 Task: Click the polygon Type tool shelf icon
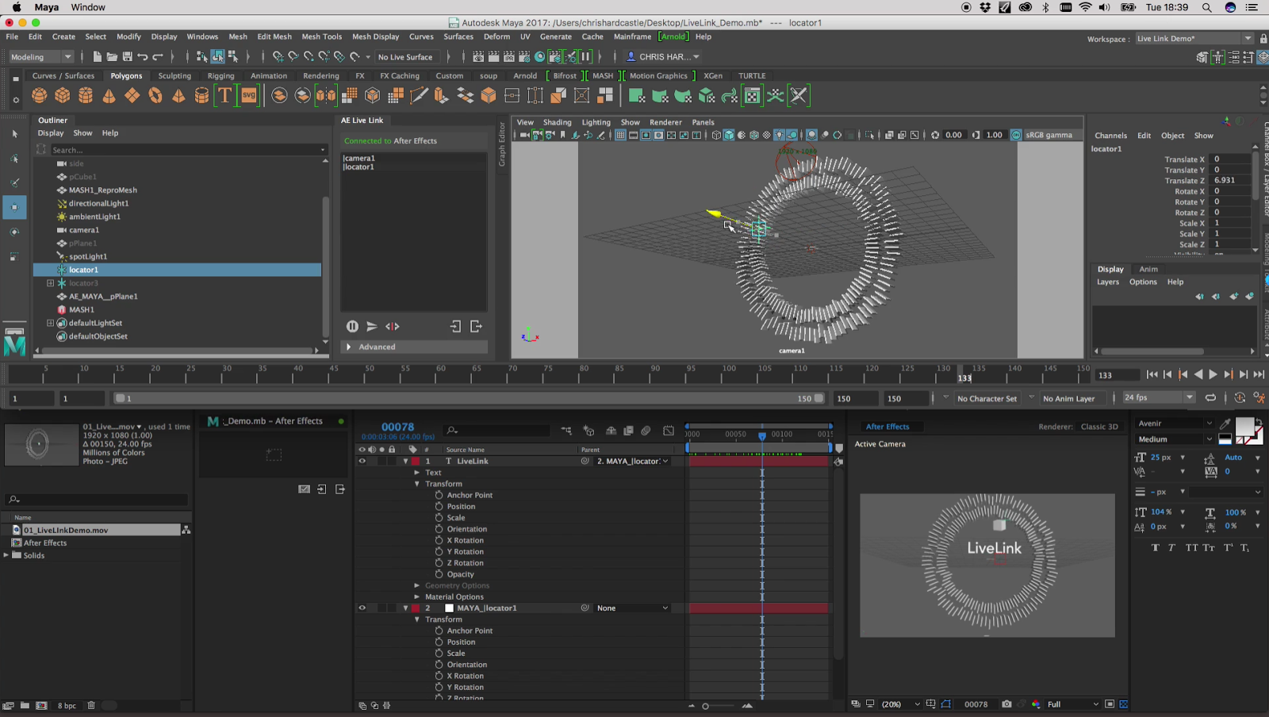225,96
